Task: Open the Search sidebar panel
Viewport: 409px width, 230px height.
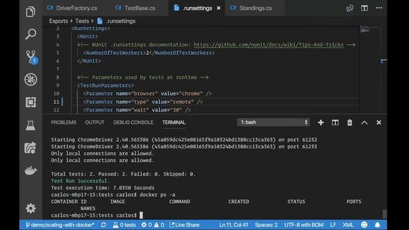Action: point(31,34)
